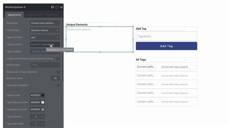Select first row Tag's unique id text

click(178, 67)
